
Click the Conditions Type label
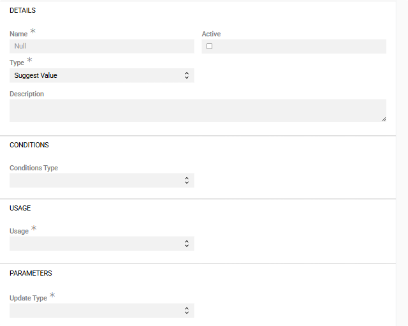pyautogui.click(x=34, y=168)
